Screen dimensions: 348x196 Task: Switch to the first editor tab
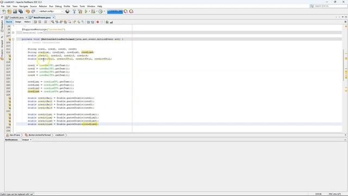16,17
